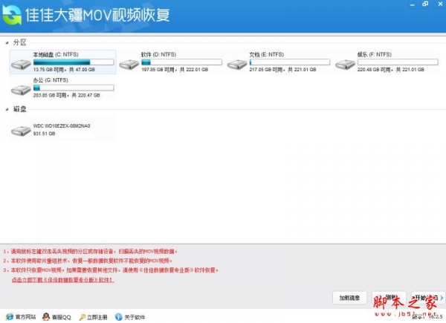Click the G: drive usage bar

coord(74,88)
